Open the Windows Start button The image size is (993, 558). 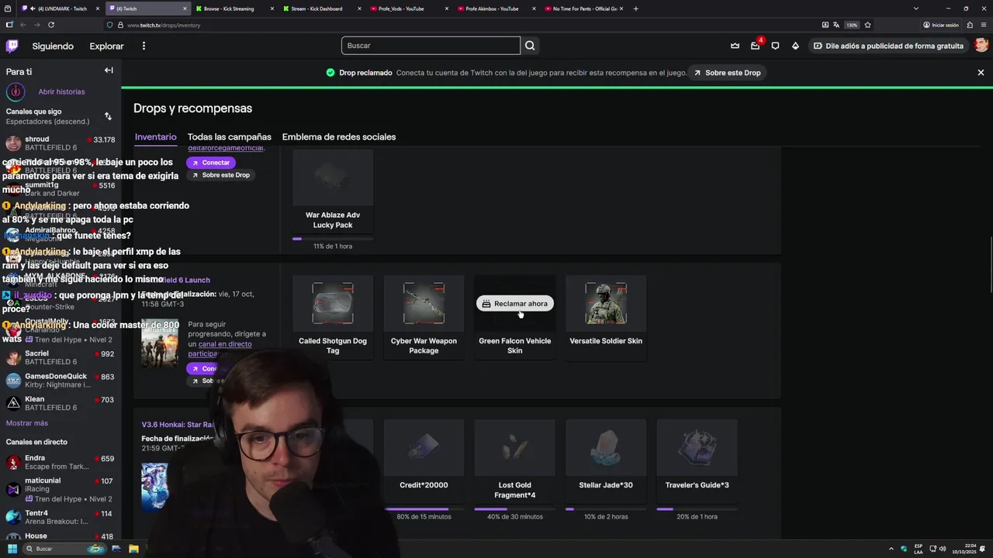tap(12, 549)
